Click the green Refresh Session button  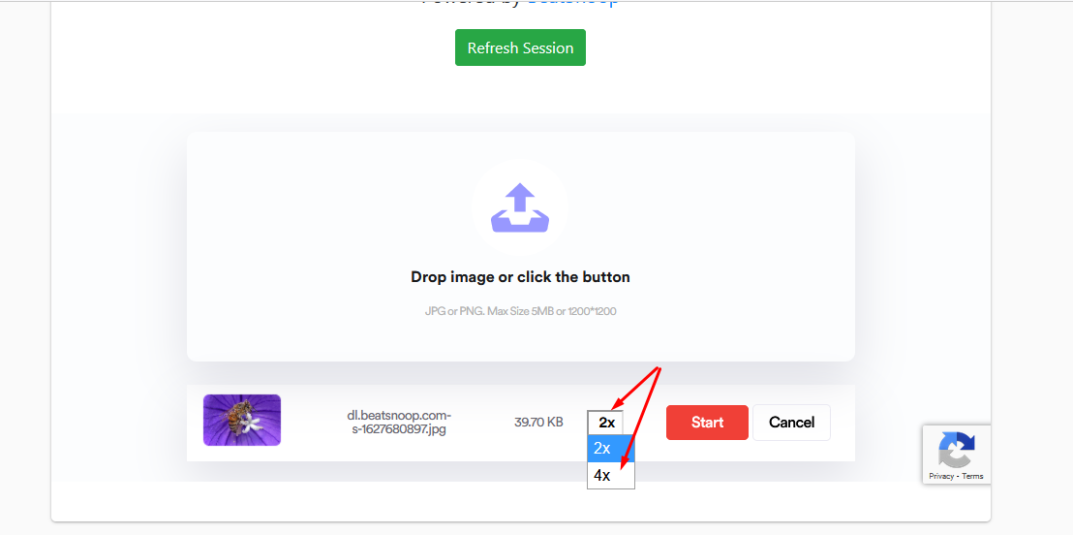(520, 47)
